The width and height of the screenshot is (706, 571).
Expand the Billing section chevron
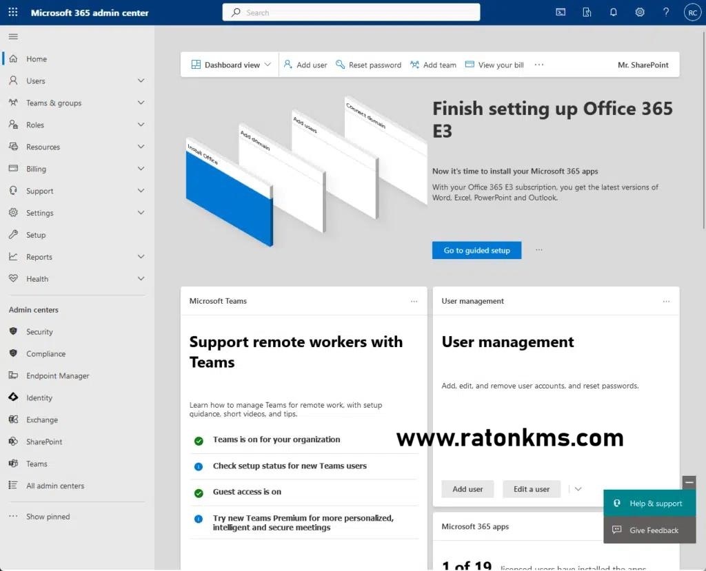tap(141, 168)
